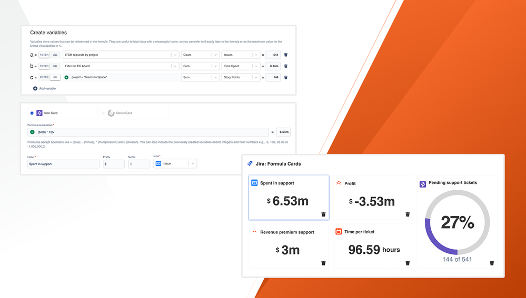Click the Label input with Spent in support
This screenshot has height=298, width=526.
coord(63,164)
